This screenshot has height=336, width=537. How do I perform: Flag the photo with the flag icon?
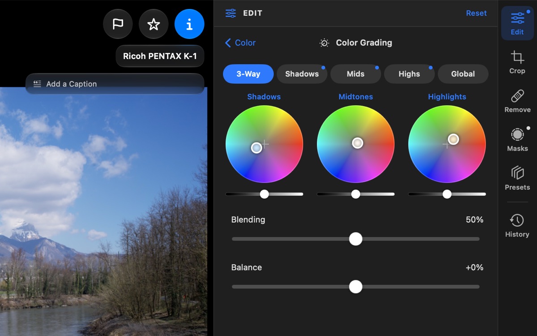tap(118, 24)
